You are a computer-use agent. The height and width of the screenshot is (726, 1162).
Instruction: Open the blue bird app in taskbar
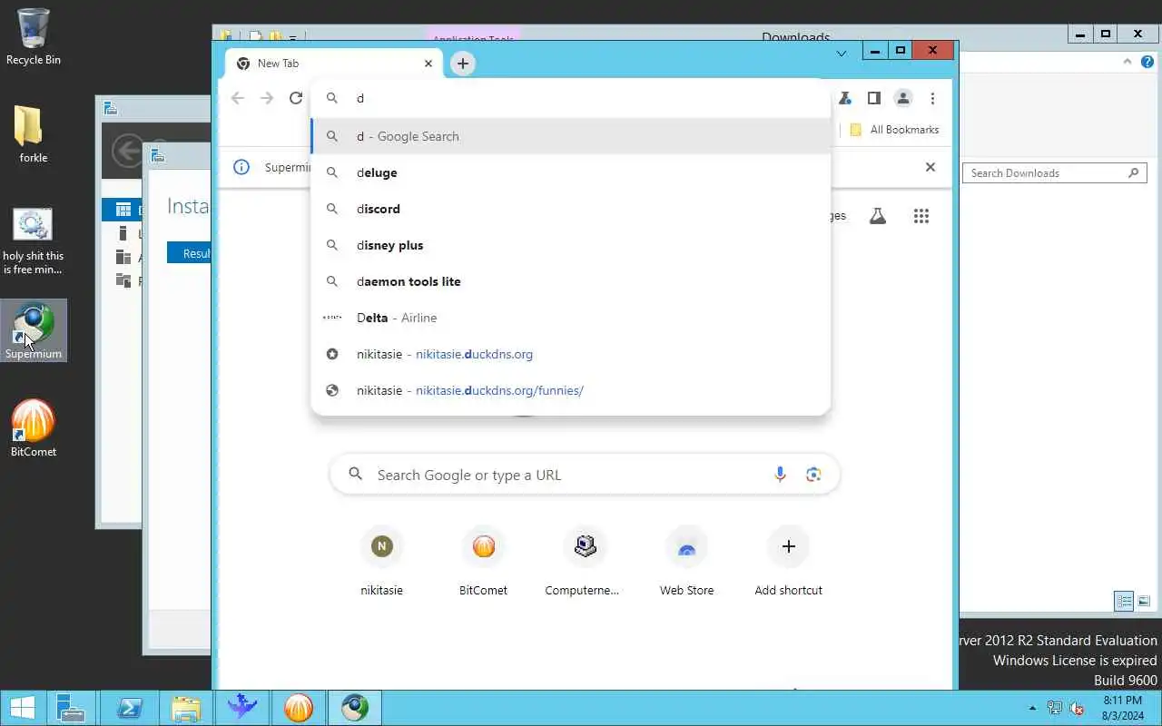[242, 707]
